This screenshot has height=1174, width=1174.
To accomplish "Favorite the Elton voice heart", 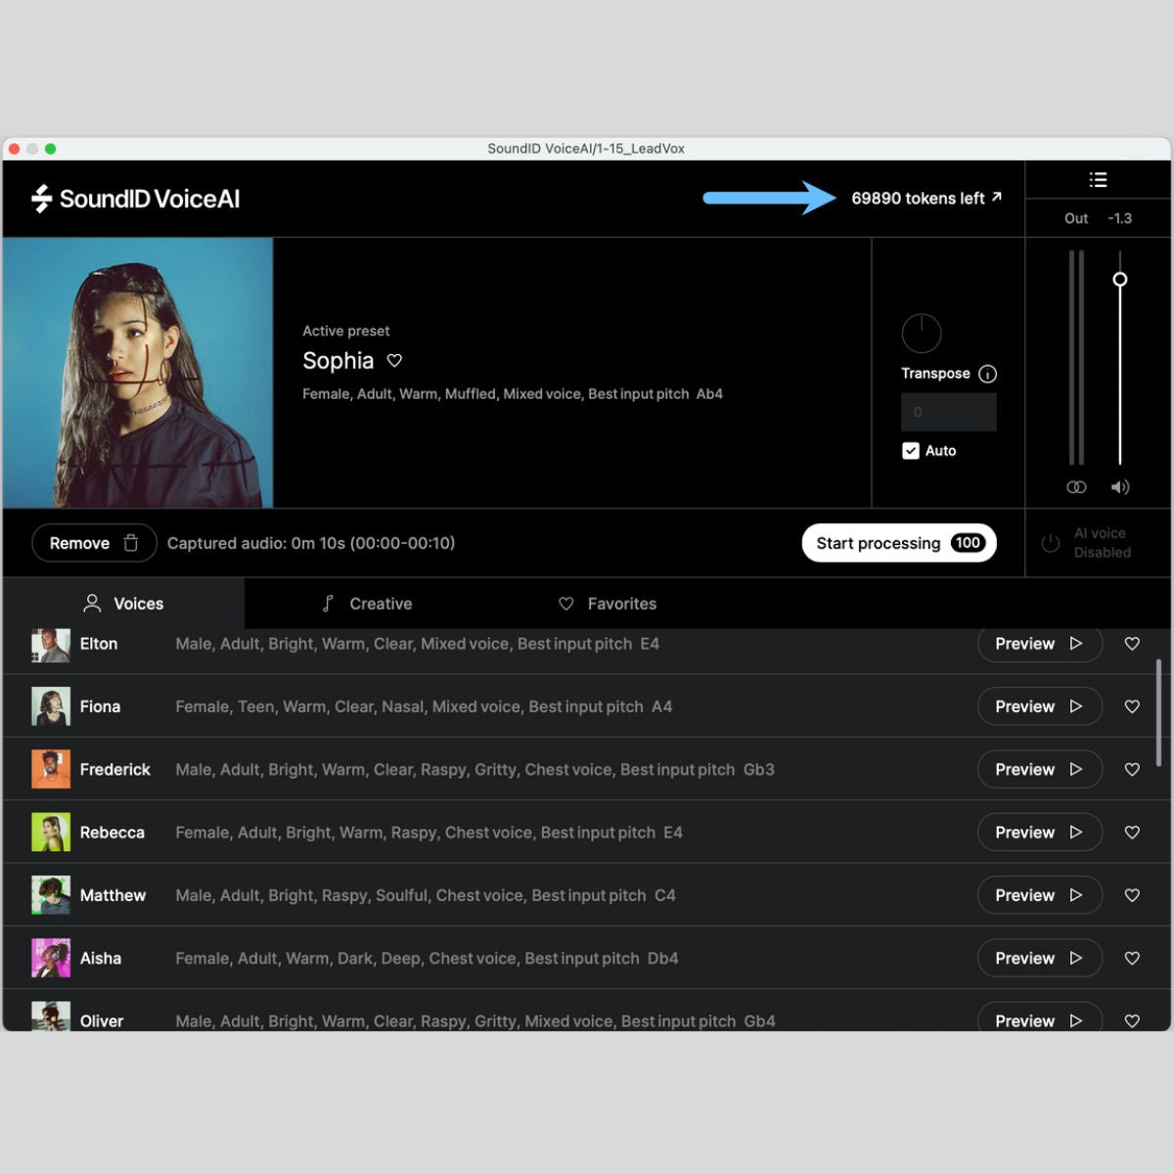I will (1132, 644).
